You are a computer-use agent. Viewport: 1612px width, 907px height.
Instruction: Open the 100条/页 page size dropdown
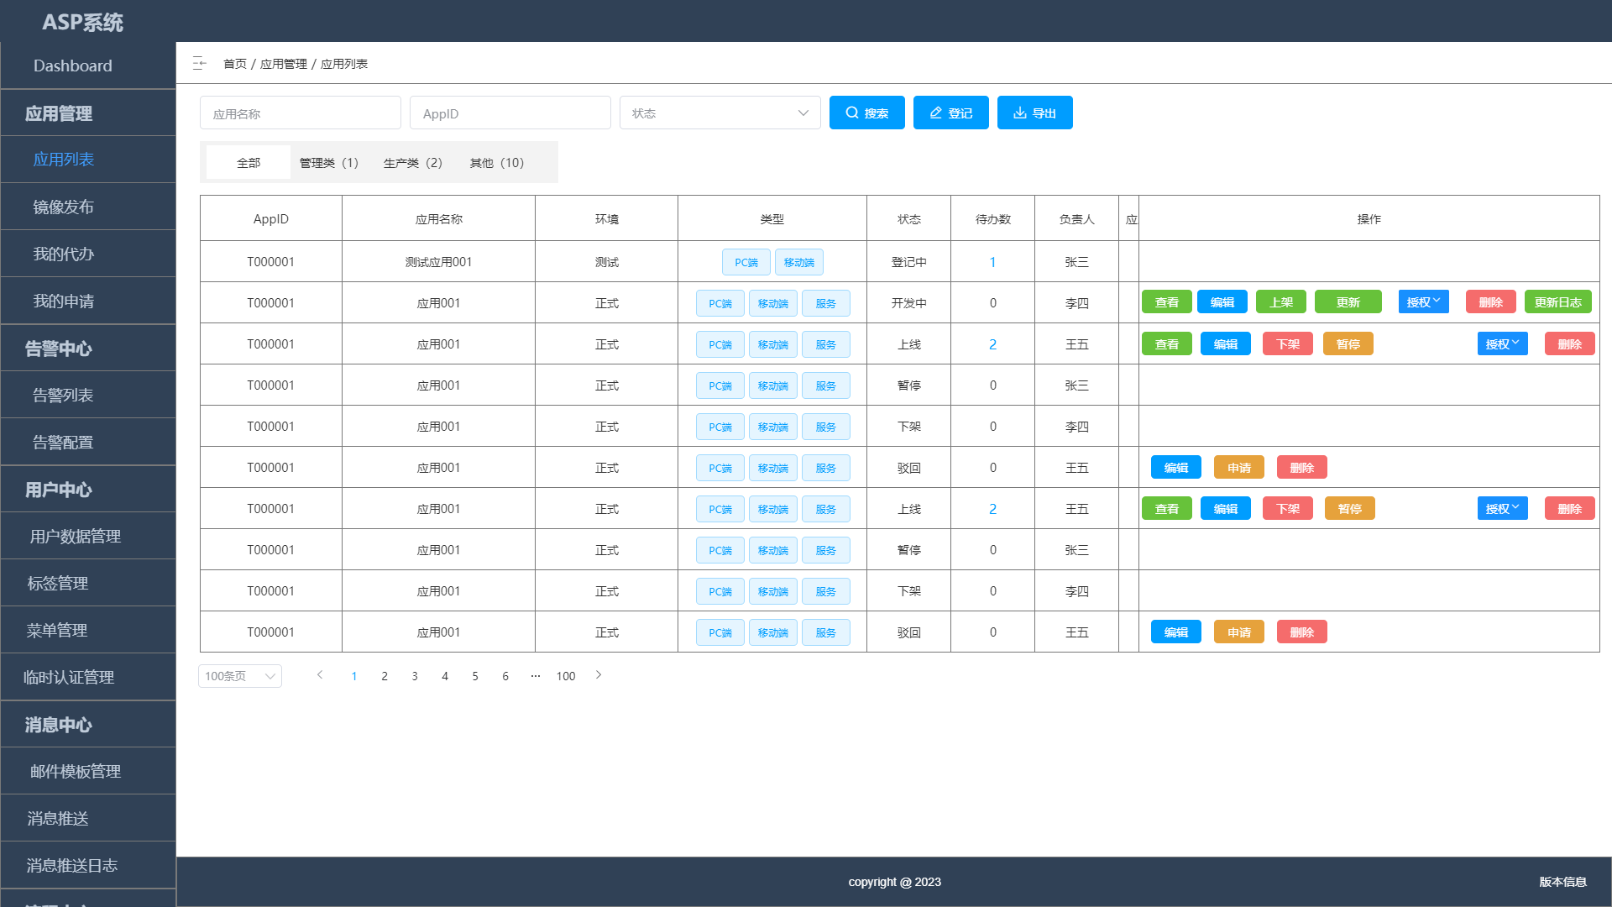click(240, 676)
